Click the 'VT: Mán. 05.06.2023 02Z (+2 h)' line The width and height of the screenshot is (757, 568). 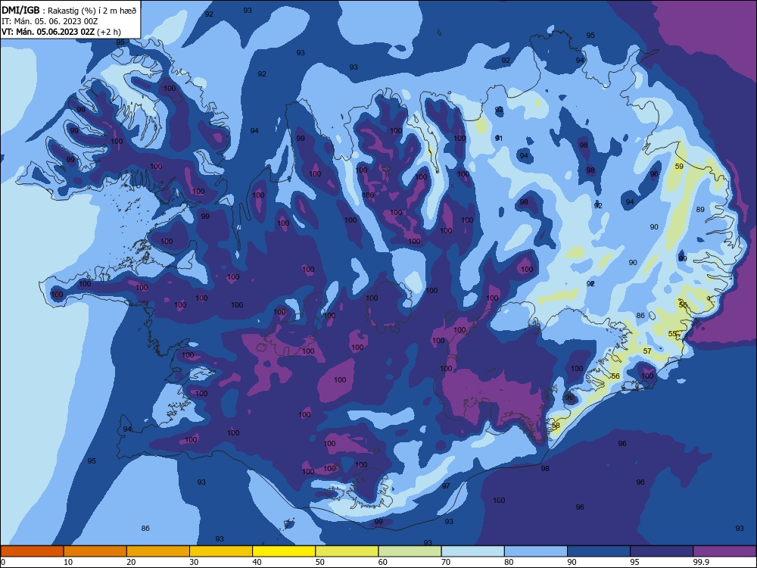(61, 32)
